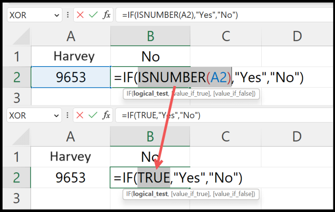
Task: Click logical_test in the lower formula tooltip
Action: tap(150, 194)
